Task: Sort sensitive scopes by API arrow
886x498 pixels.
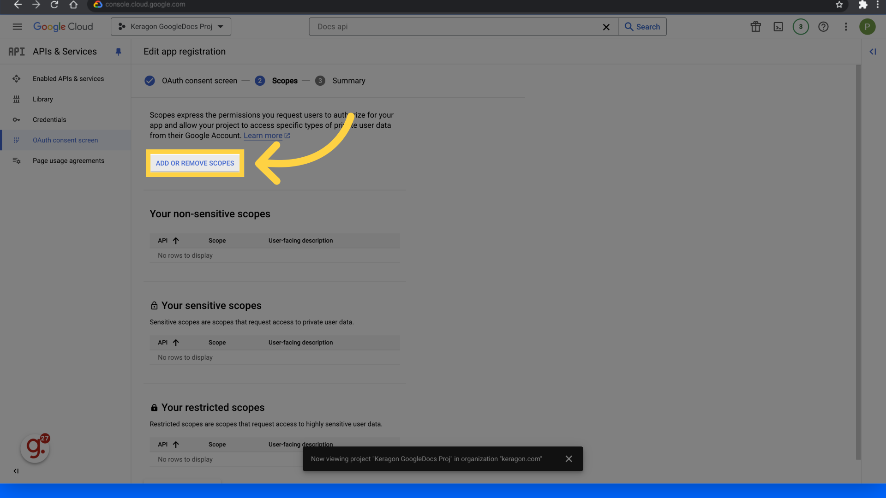Action: click(x=176, y=343)
